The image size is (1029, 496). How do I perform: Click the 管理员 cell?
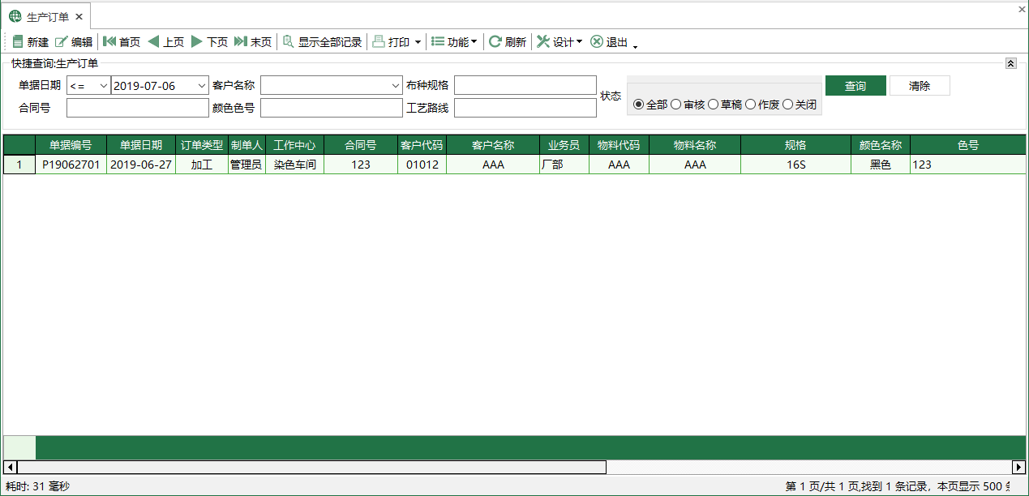tap(247, 165)
